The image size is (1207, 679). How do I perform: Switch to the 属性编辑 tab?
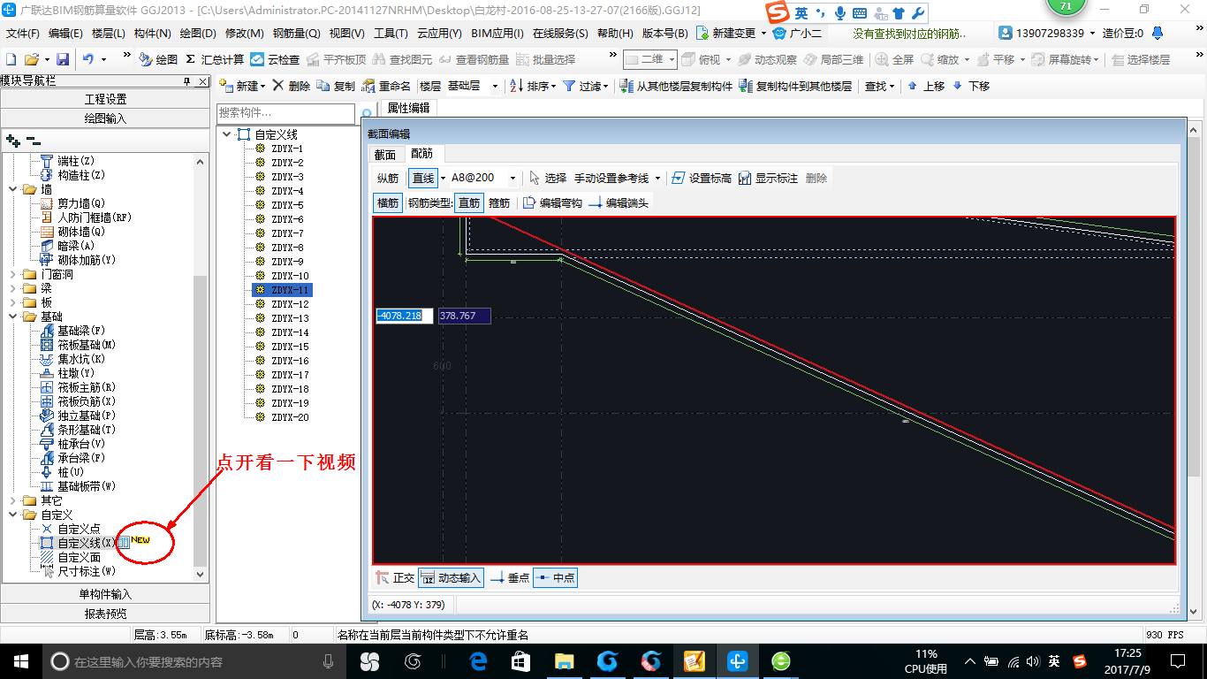pyautogui.click(x=409, y=108)
